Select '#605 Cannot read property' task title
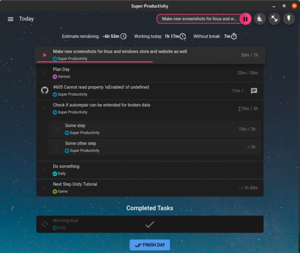 tap(101, 87)
